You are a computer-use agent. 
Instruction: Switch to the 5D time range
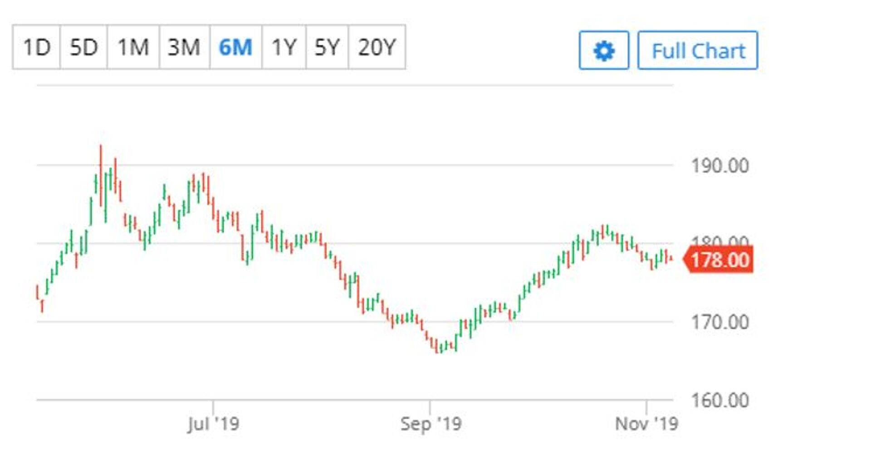click(84, 47)
